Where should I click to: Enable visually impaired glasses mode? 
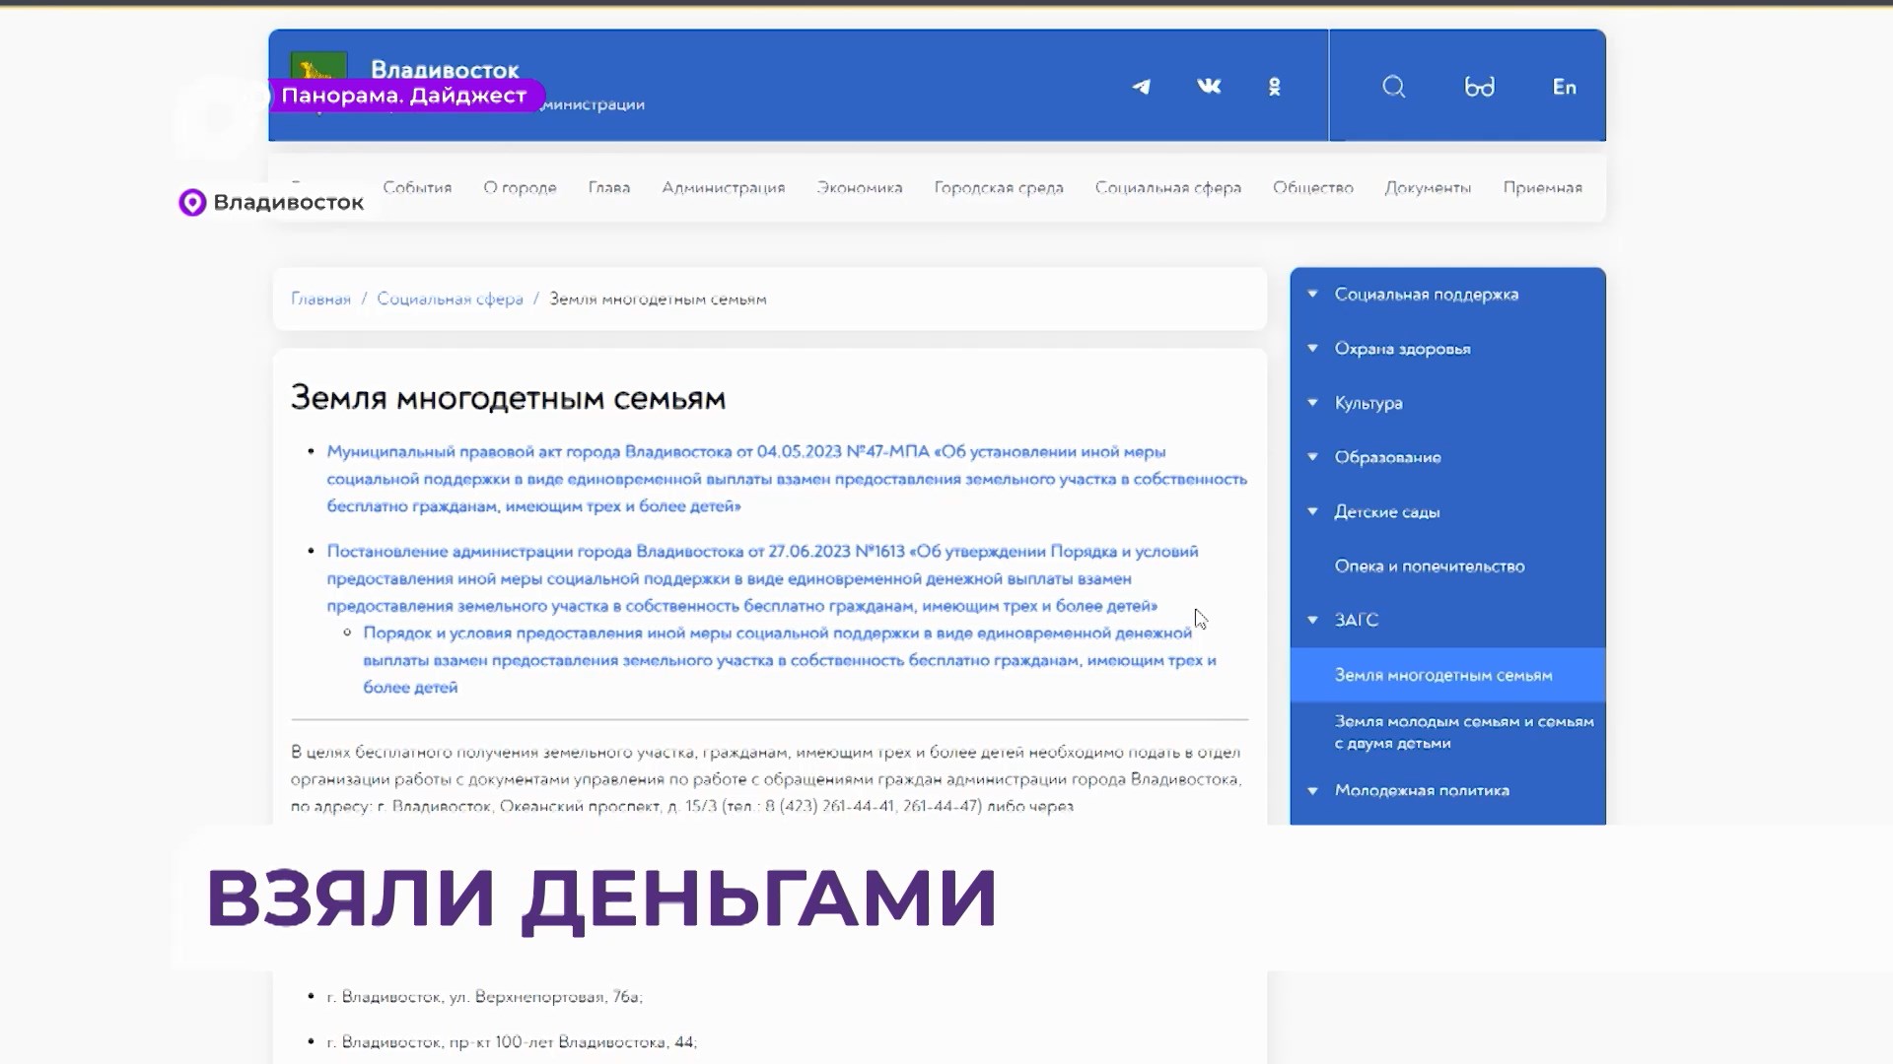[1479, 87]
